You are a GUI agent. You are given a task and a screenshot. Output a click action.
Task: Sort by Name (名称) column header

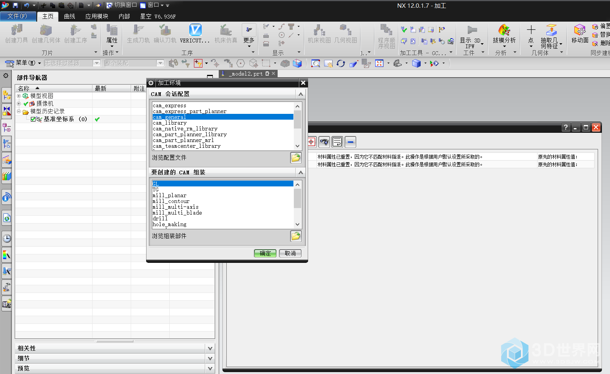pyautogui.click(x=54, y=88)
